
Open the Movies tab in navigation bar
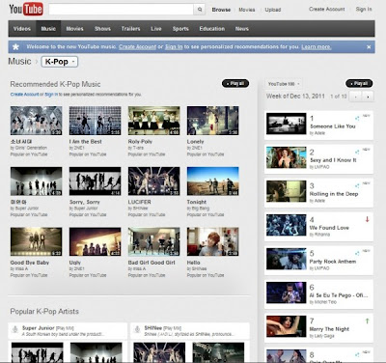coord(74,29)
